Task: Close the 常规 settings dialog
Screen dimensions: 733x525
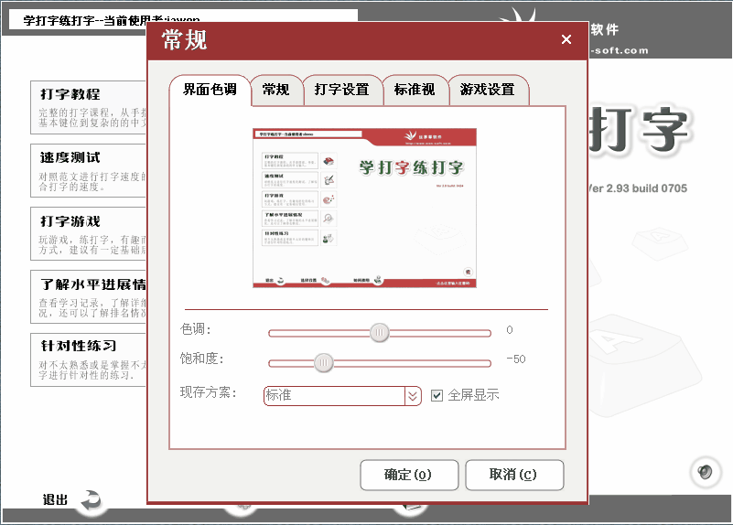Action: click(x=566, y=39)
